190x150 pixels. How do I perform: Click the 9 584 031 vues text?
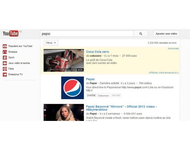coord(133,114)
